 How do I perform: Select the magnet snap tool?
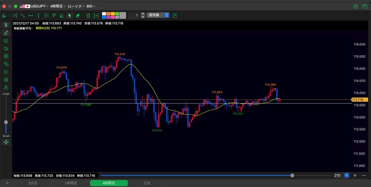pyautogui.click(x=4, y=15)
